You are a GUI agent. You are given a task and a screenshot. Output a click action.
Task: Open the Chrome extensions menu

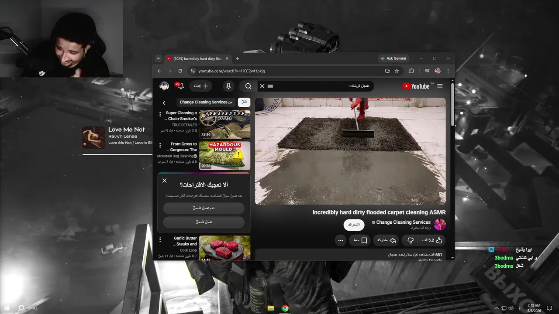coord(411,71)
